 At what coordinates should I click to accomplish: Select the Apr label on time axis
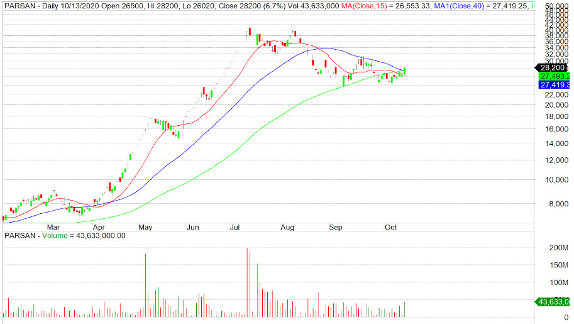click(99, 226)
